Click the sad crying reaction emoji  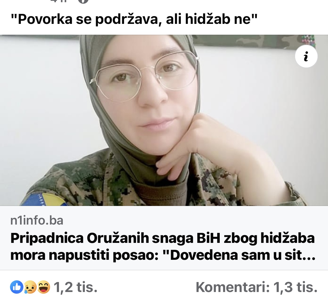(x=30, y=287)
